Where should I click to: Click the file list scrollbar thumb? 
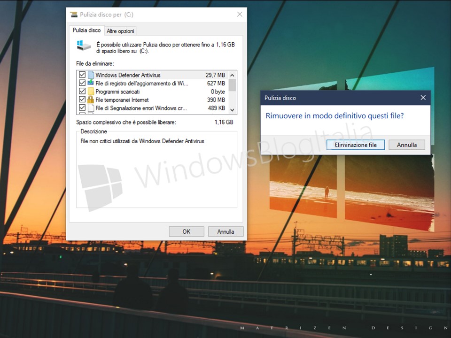coord(232,84)
